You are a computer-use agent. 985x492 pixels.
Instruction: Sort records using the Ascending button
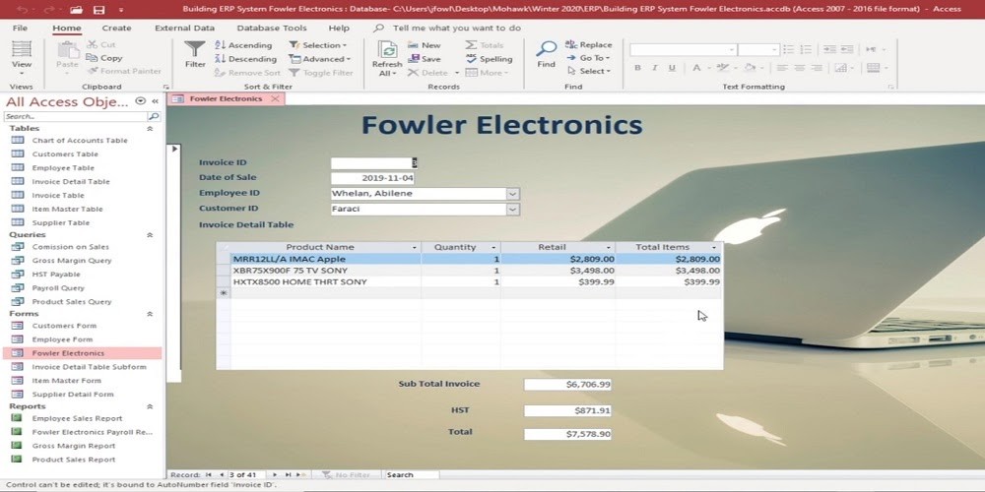pyautogui.click(x=243, y=45)
